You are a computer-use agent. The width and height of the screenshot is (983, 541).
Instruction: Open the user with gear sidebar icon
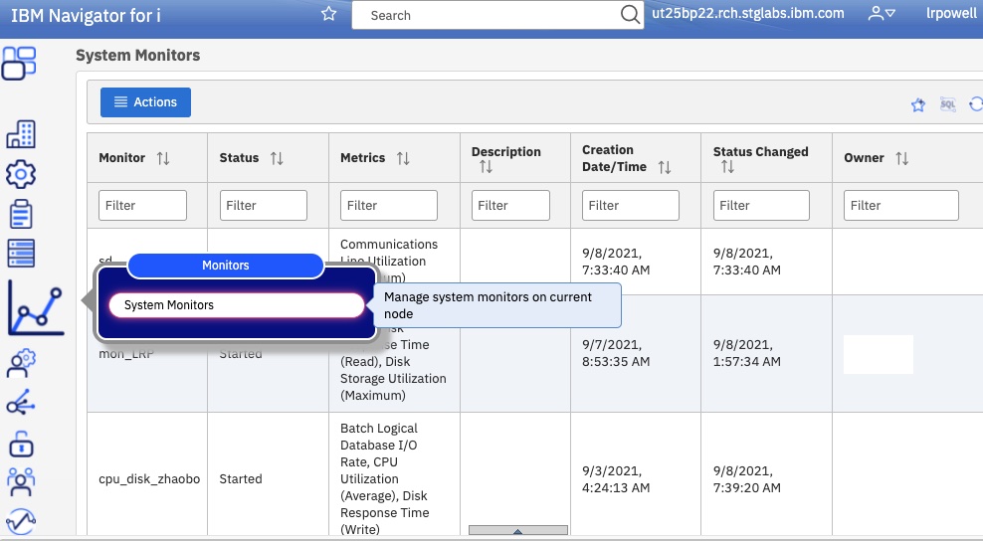point(21,363)
